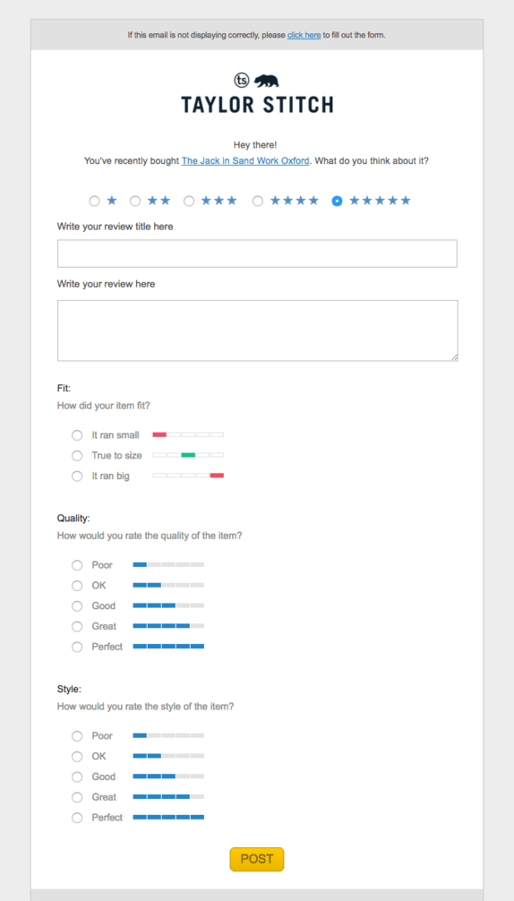Viewport: 514px width, 901px height.
Task: Click 'How did your item fit?' text
Action: [104, 405]
